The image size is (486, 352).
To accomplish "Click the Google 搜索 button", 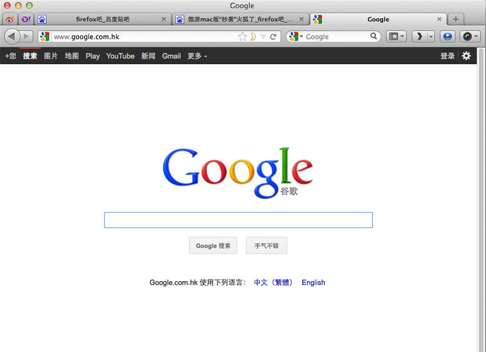I will tap(213, 246).
